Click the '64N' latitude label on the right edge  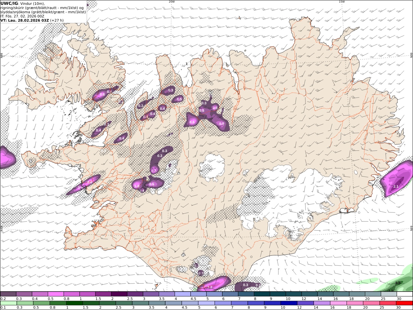point(411,228)
